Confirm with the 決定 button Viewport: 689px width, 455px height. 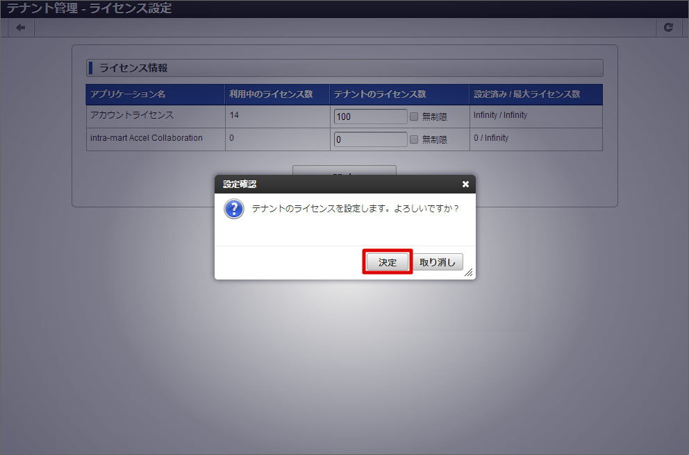pyautogui.click(x=387, y=262)
